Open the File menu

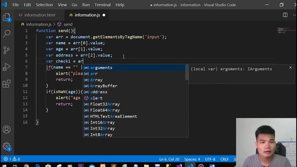15,5
